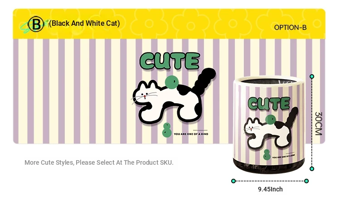The height and width of the screenshot is (205, 340).
Task: Click the YOU ARE ONE OF A KIND caption
Action: pyautogui.click(x=191, y=134)
